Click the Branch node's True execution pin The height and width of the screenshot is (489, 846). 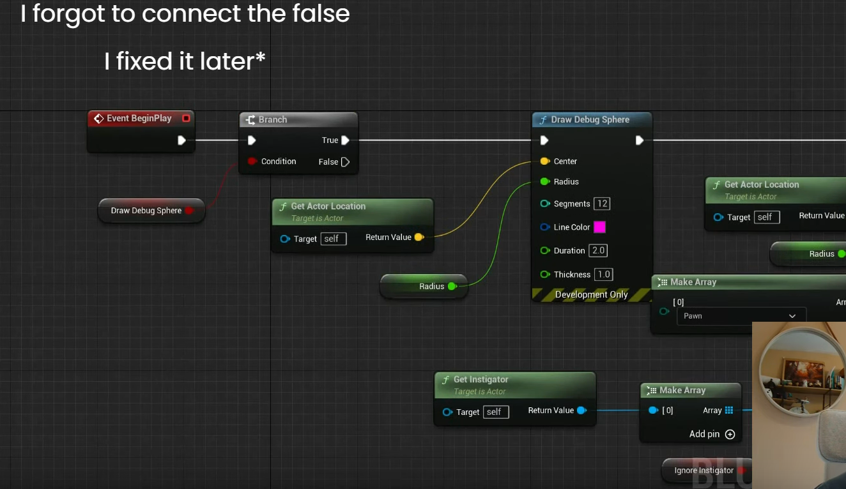coord(345,140)
